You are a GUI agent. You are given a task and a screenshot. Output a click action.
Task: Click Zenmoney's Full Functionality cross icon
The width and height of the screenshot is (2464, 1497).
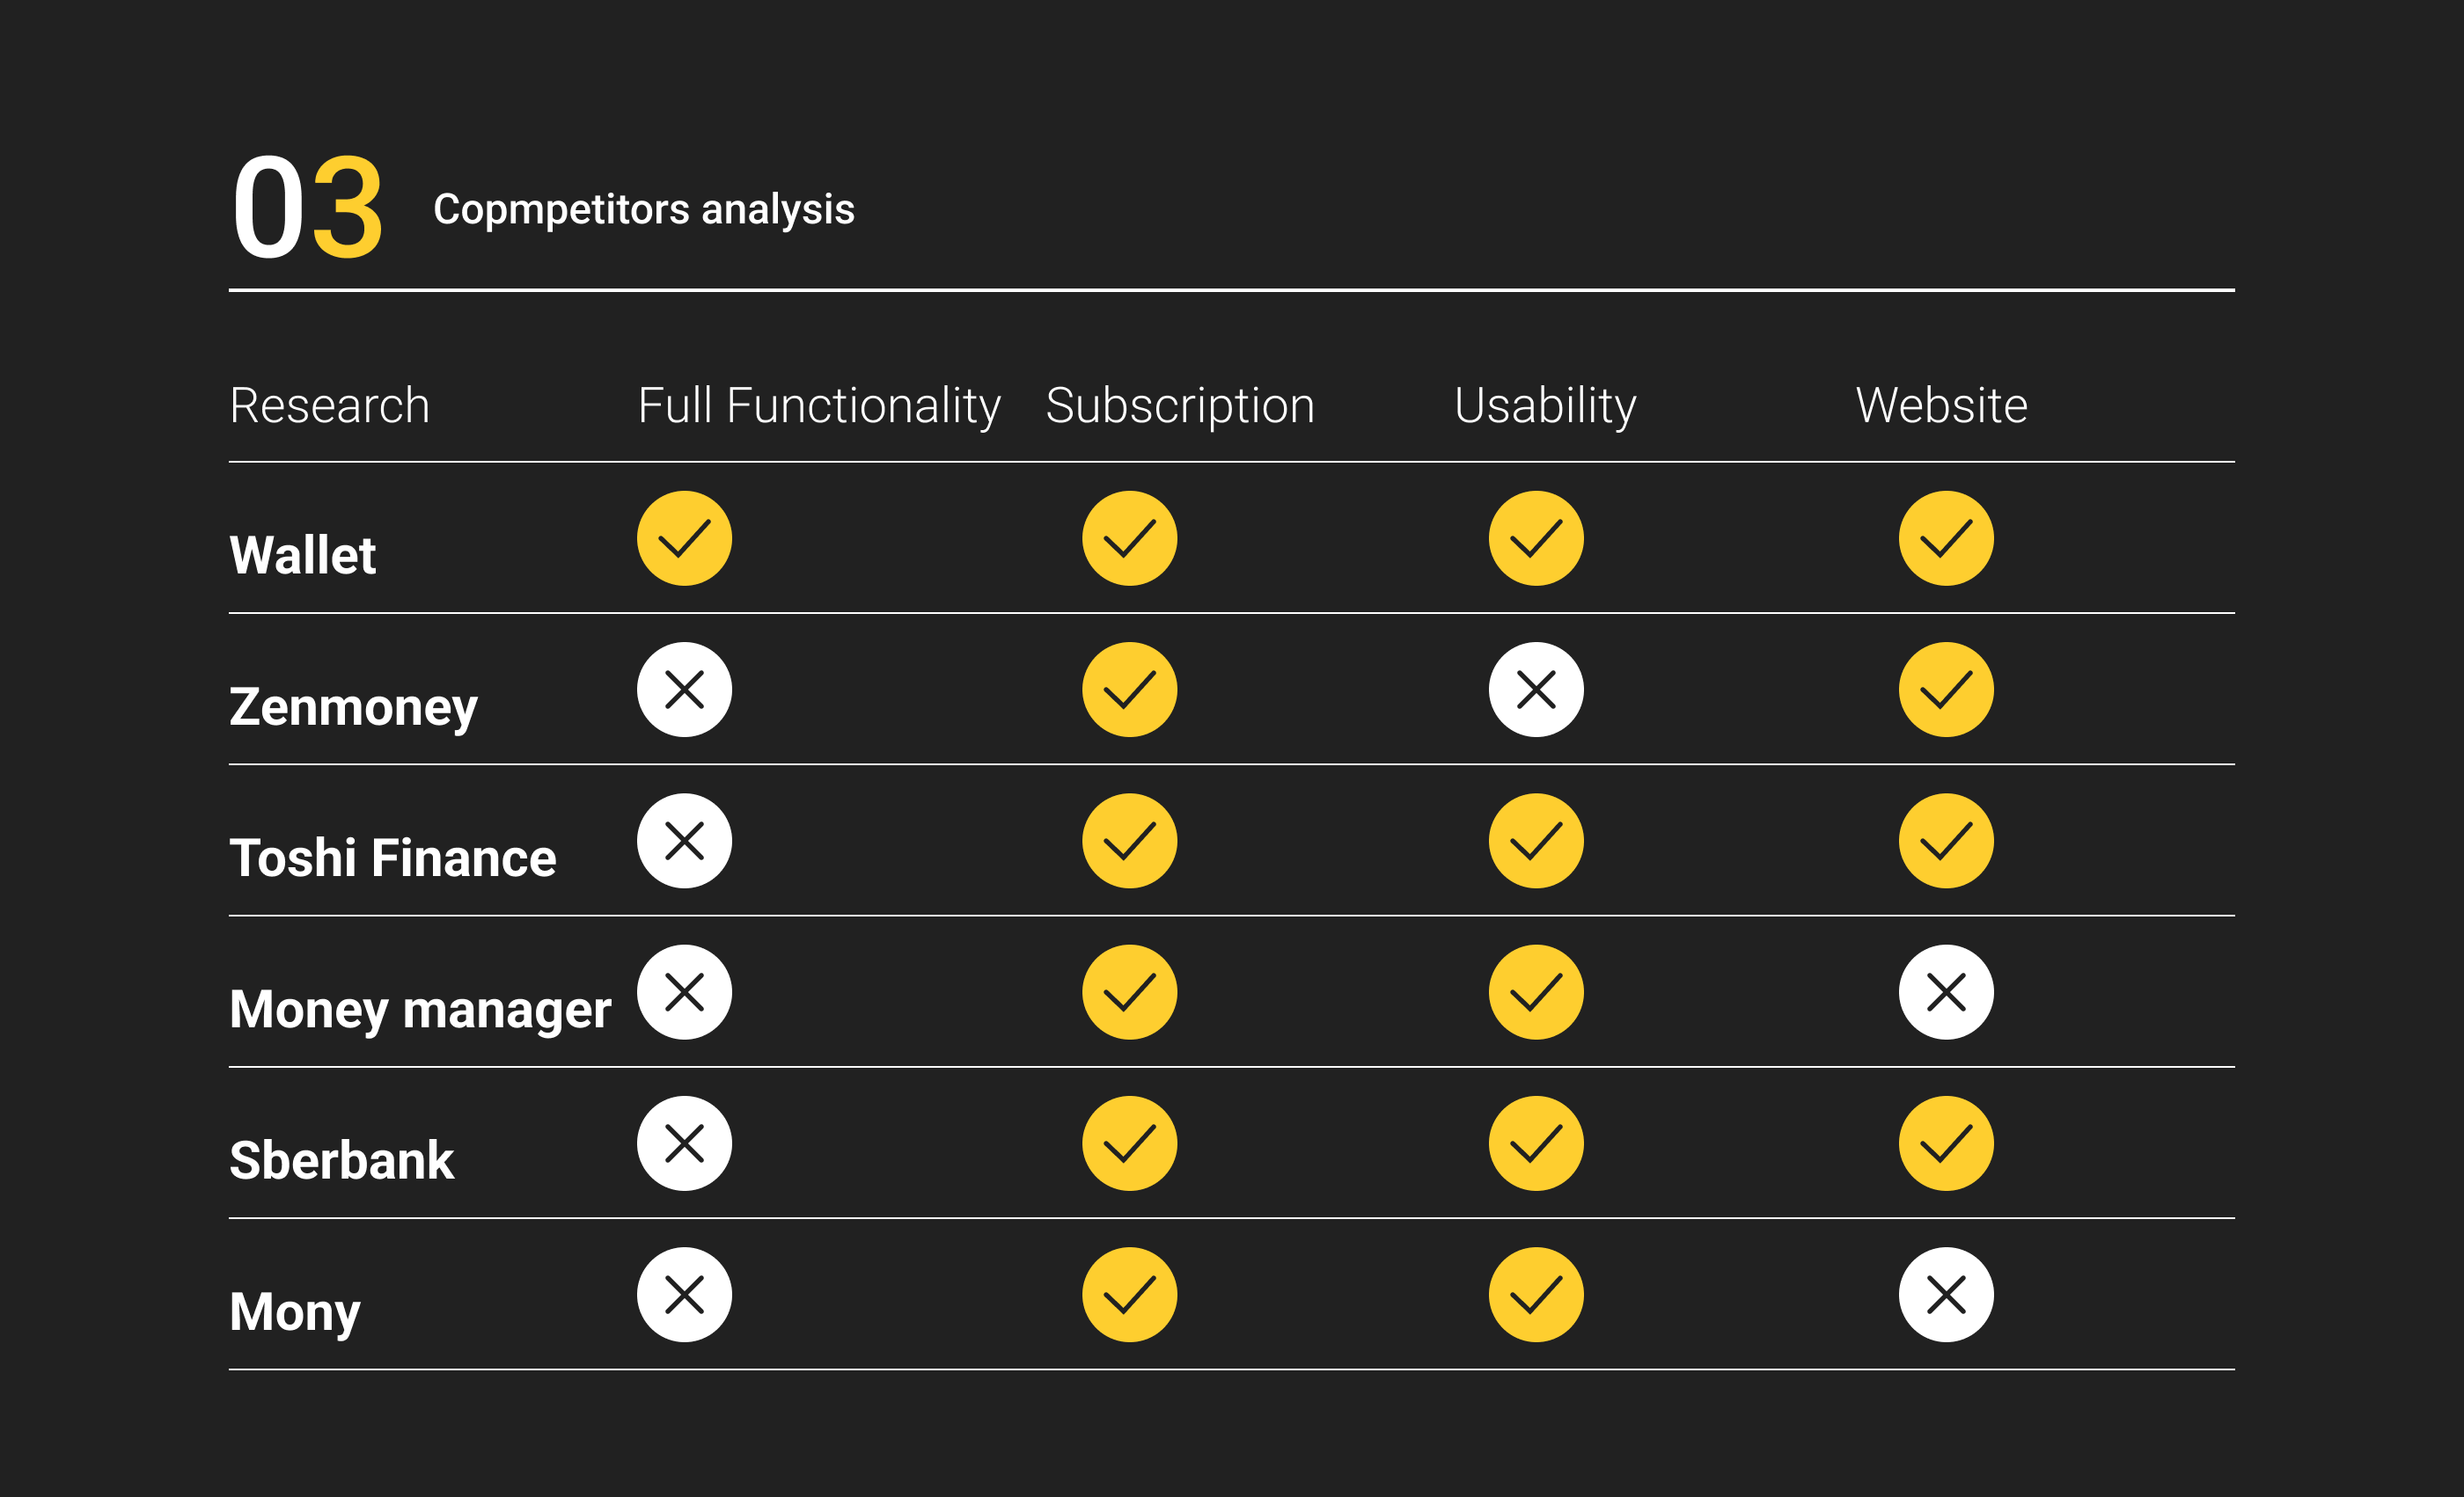[684, 690]
